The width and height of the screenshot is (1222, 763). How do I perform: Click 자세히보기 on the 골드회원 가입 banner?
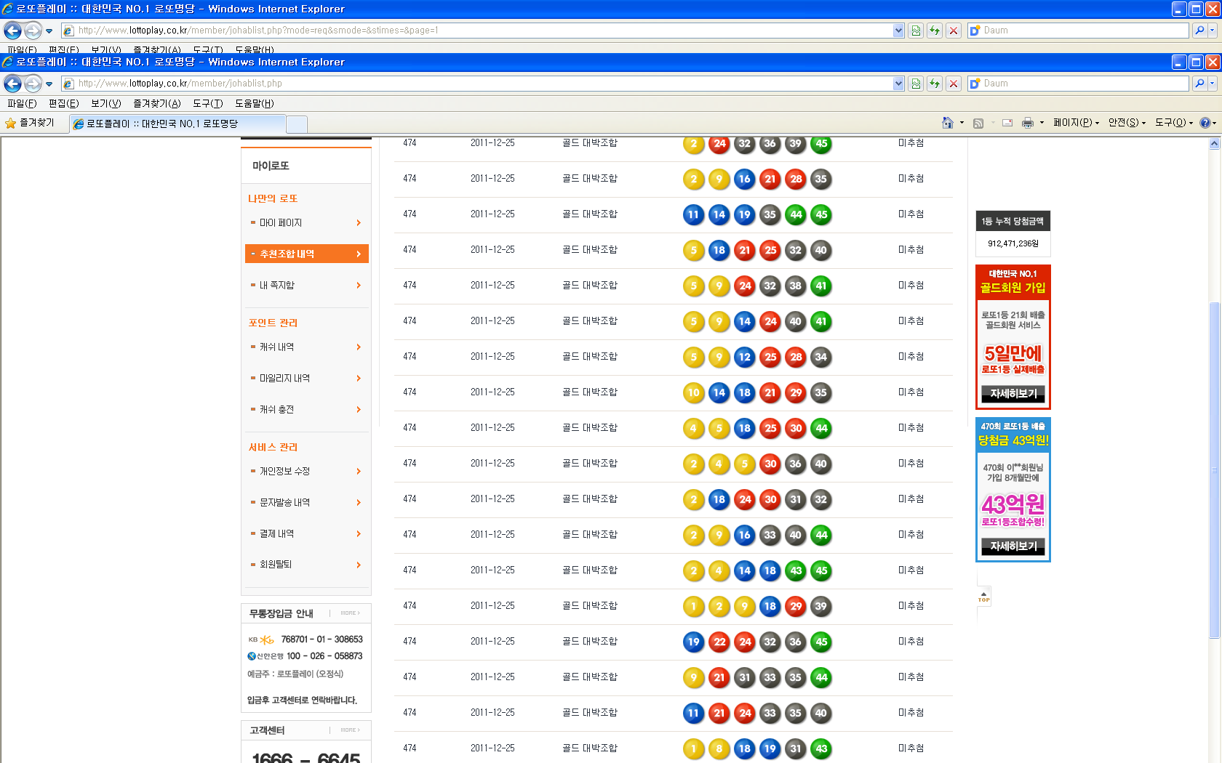[x=1013, y=394]
